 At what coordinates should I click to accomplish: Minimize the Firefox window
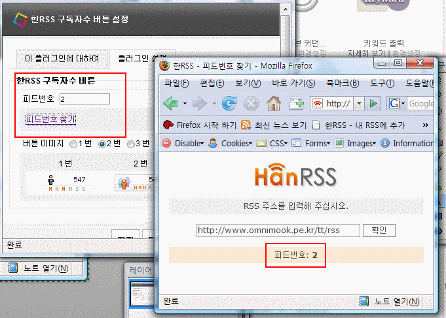tap(382, 63)
